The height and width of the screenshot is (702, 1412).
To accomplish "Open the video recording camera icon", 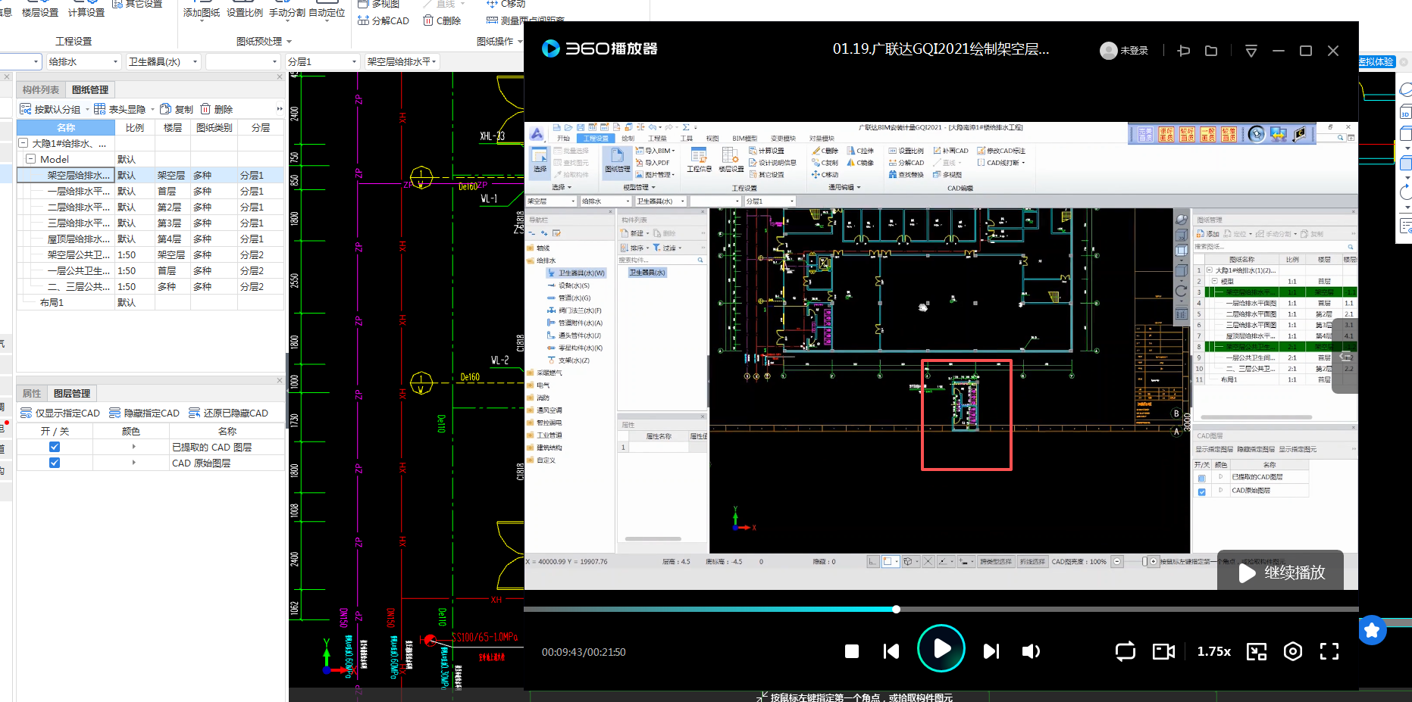I will (1163, 651).
